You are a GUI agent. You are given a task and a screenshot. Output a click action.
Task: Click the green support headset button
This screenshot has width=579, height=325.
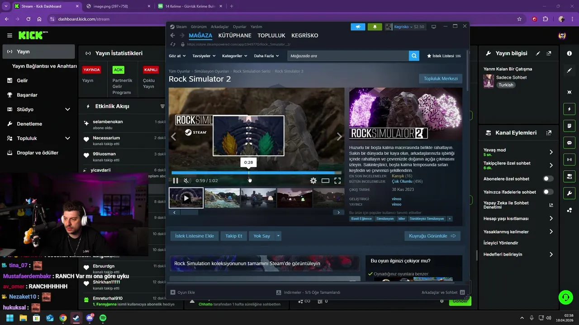565,297
